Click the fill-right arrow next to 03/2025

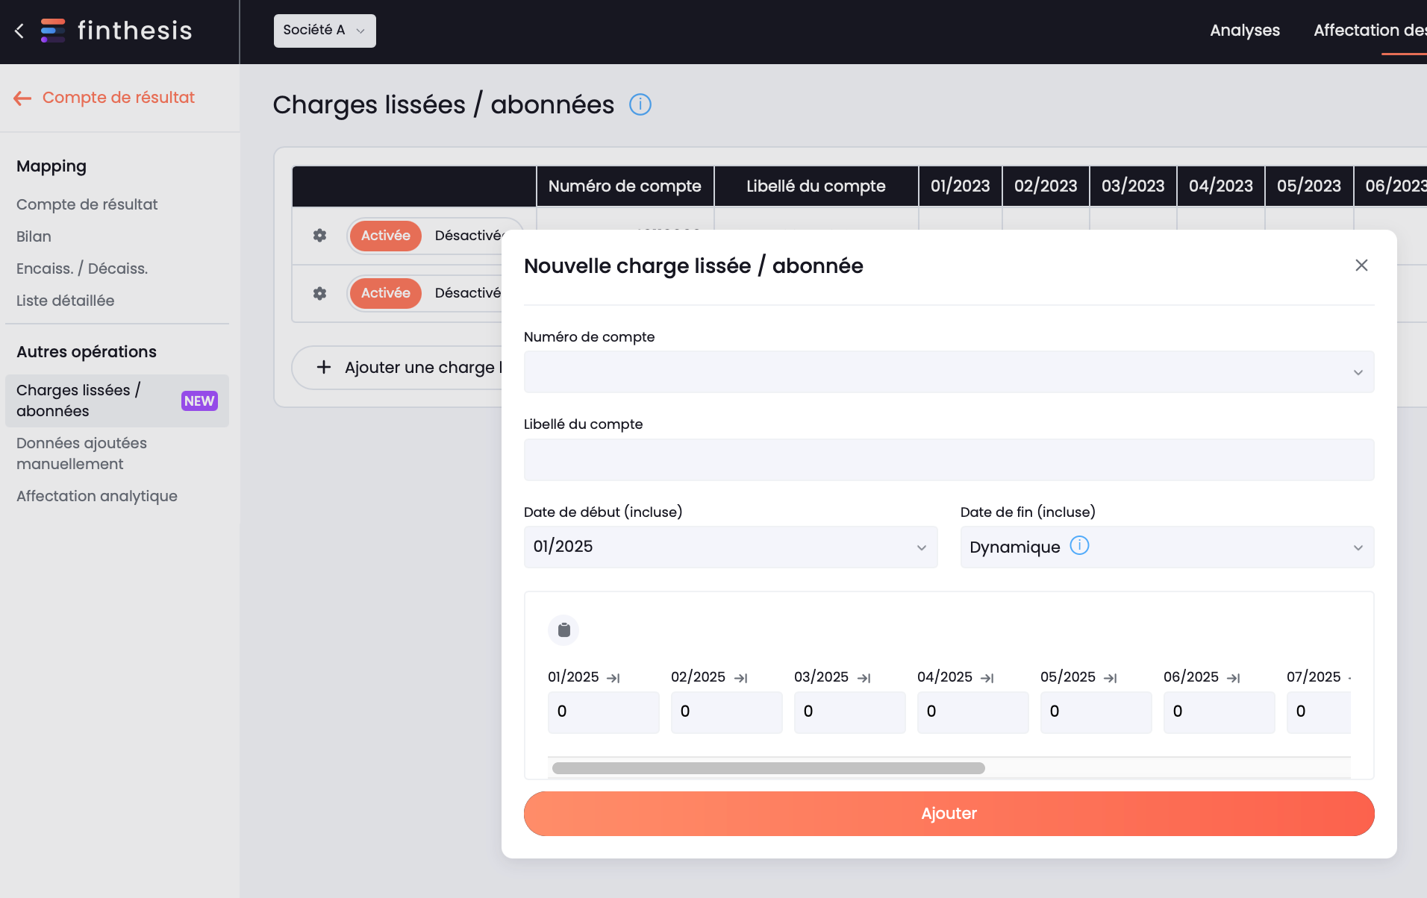coord(864,678)
